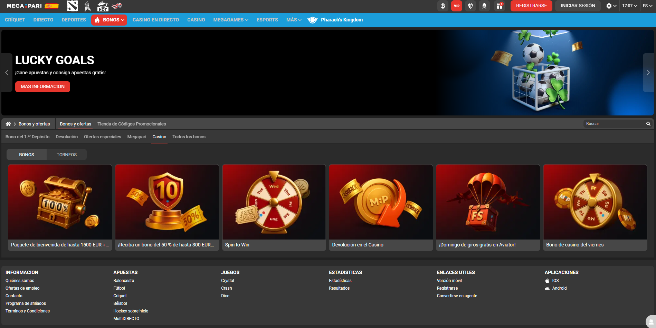Click the red Aviator airplane icon
The image size is (656, 328).
(117, 6)
